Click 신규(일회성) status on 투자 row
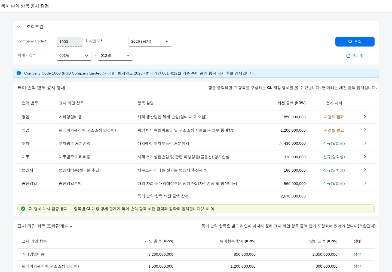Screen dimensions: 392x272 point(334,144)
